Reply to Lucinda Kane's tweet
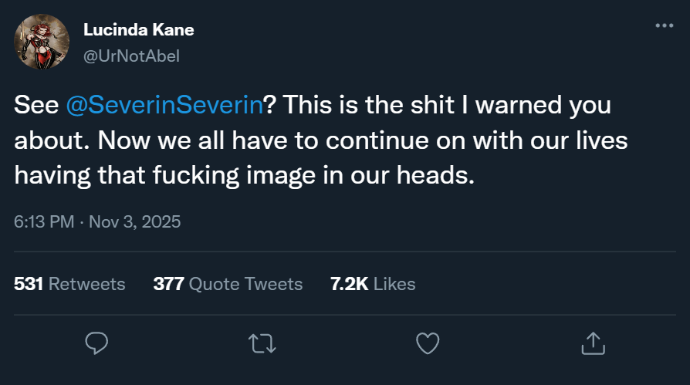 96,342
